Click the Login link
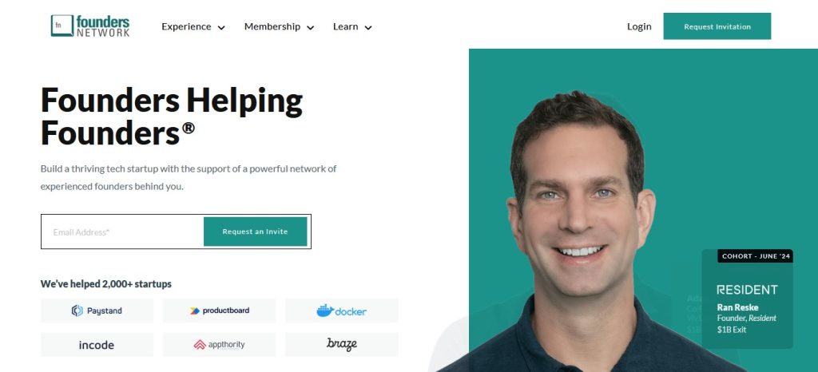This screenshot has height=372, width=818. 639,26
